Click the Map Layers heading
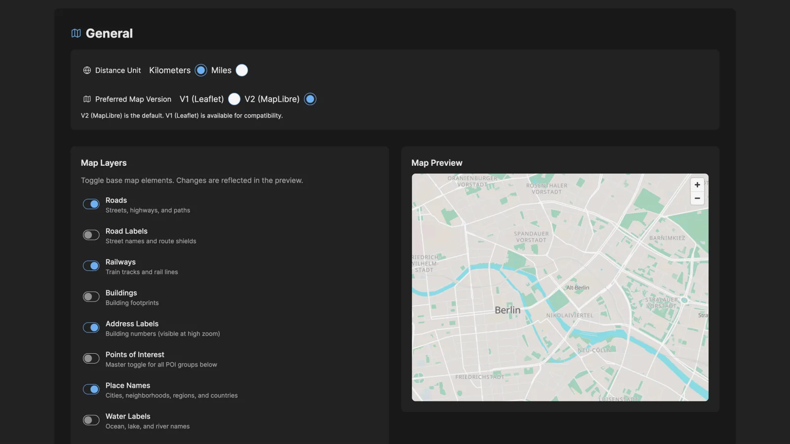Image resolution: width=790 pixels, height=444 pixels. coord(104,163)
